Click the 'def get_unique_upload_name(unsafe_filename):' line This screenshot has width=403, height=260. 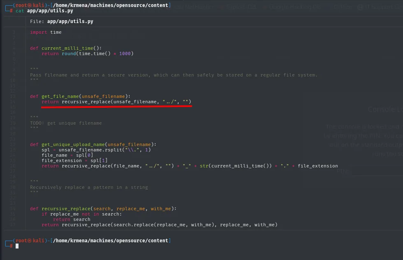93,144
